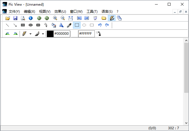The width and height of the screenshot is (189, 131).
Task: Click the second green flip mirror icon
Action: coord(15,34)
